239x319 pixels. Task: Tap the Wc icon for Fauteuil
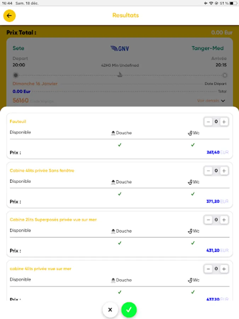tap(190, 133)
